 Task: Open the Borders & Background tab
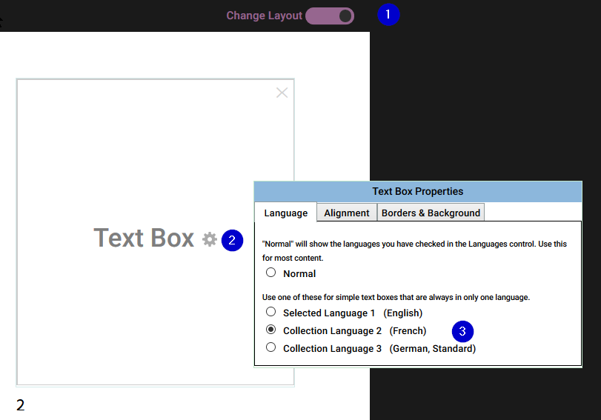tap(431, 213)
